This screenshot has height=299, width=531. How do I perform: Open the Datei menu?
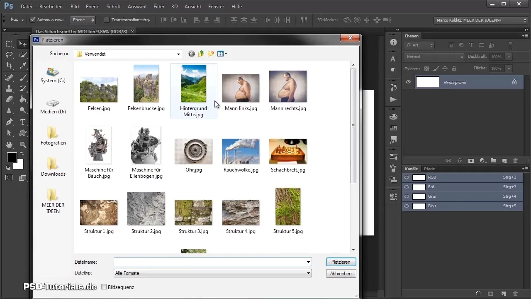coord(26,7)
